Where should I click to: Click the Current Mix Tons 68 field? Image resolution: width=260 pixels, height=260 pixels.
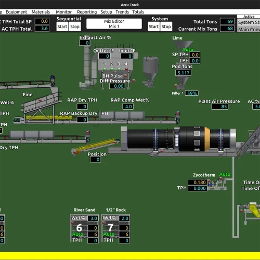point(227,29)
